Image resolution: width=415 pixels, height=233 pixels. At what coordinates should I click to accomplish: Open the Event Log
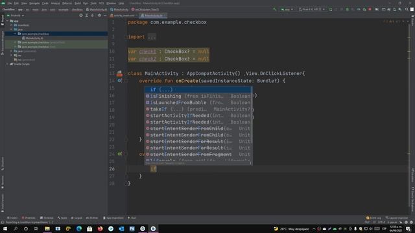click(x=373, y=218)
